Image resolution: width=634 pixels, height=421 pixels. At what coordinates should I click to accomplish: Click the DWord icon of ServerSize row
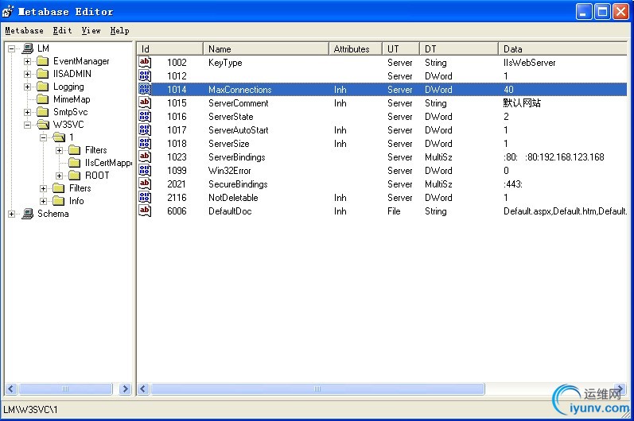145,143
